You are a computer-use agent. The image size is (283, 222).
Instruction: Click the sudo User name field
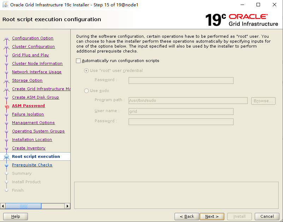(x=181, y=111)
